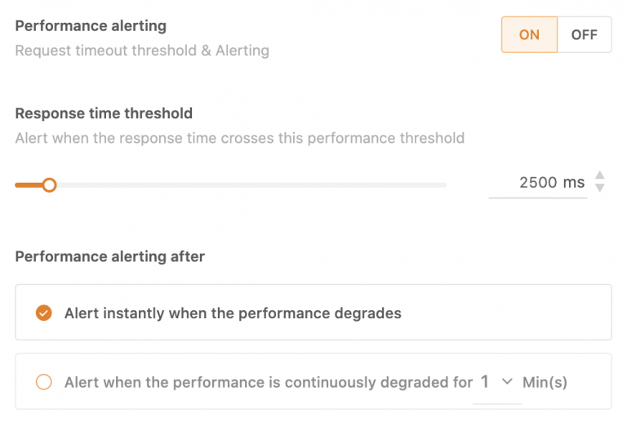Viewport: 627px width, 422px height.
Task: Turn performance alerting OFF
Action: (585, 35)
